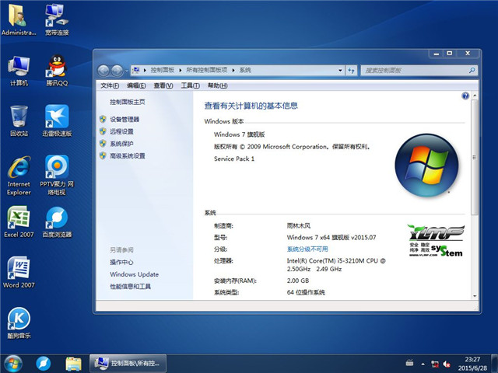
Task: Expand arrow after 控制面板 breadcrumb
Action: 180,70
